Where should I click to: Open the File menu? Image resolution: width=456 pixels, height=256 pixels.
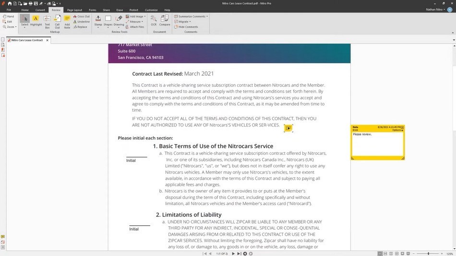(x=9, y=10)
